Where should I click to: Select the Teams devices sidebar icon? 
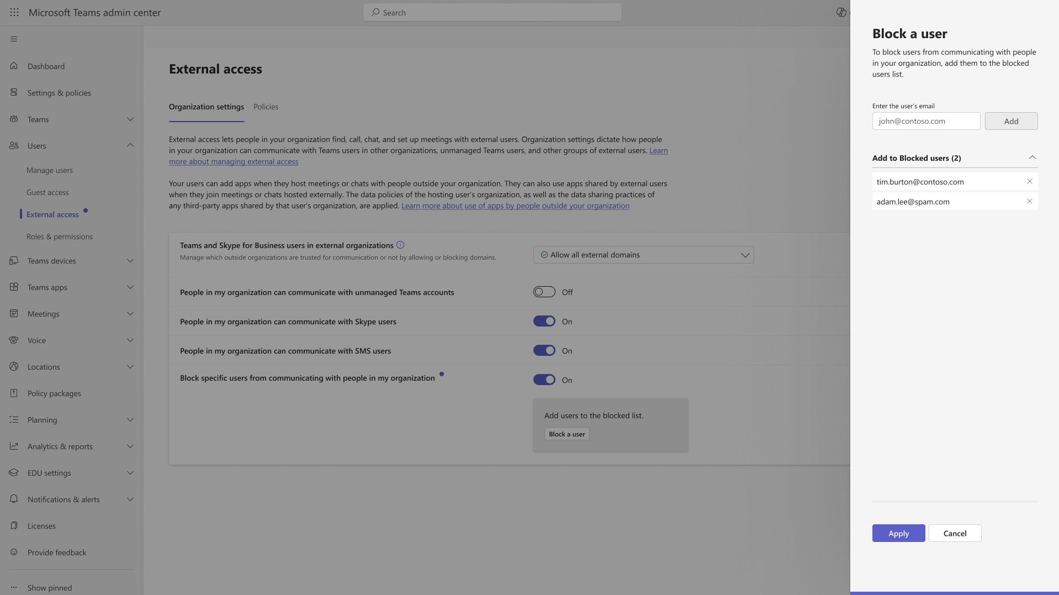click(x=13, y=260)
